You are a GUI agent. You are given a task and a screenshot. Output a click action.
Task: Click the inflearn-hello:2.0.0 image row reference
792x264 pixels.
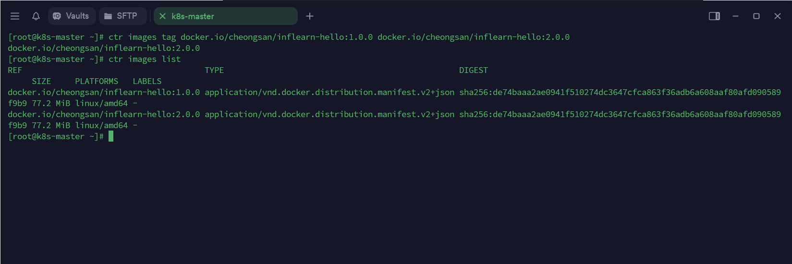coord(104,115)
